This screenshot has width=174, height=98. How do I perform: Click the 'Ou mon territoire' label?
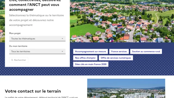[18, 46]
